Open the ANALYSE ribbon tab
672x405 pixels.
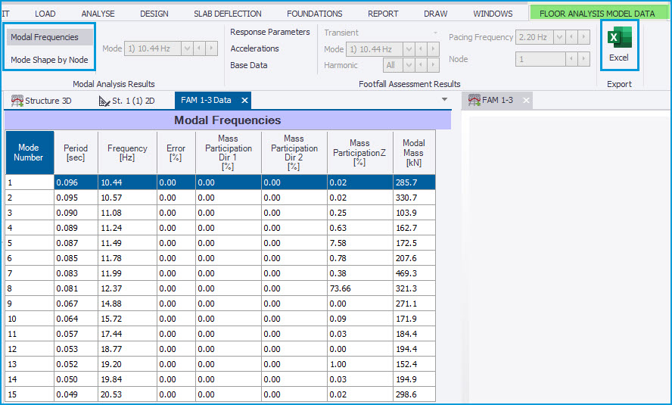click(x=98, y=14)
